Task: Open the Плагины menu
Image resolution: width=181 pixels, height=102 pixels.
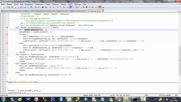Action: (77, 4)
